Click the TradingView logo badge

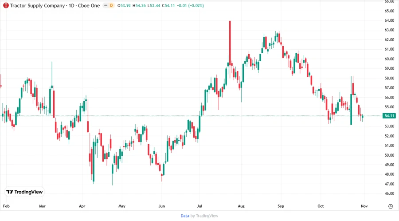pyautogui.click(x=24, y=192)
